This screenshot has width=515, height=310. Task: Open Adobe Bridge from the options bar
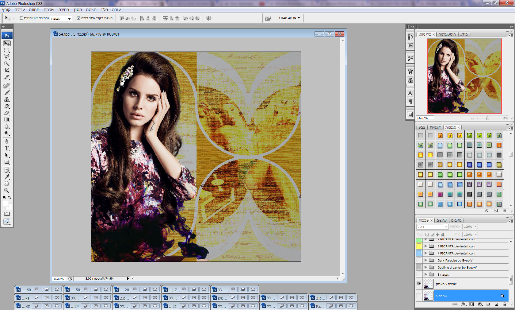point(268,18)
